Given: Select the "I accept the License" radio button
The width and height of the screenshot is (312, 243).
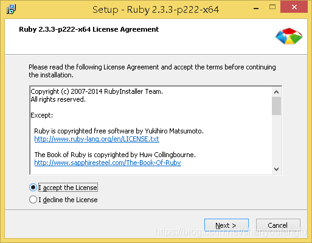Looking at the screenshot, I should pyautogui.click(x=33, y=188).
